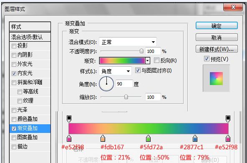Select the 斜面和浮雕 list entry
This screenshot has height=163, width=247.
(30, 83)
